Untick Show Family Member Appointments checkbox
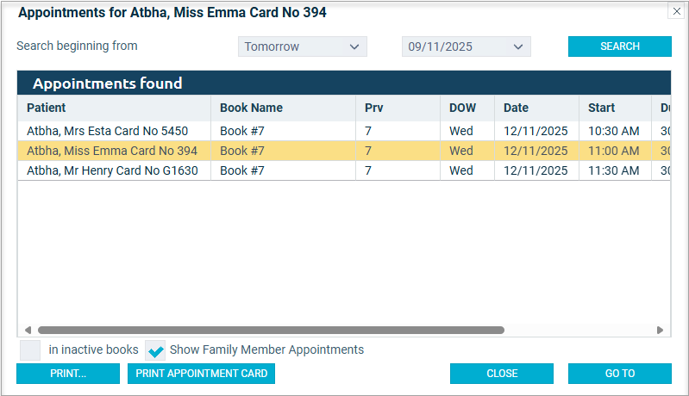This screenshot has height=396, width=689. pos(155,350)
